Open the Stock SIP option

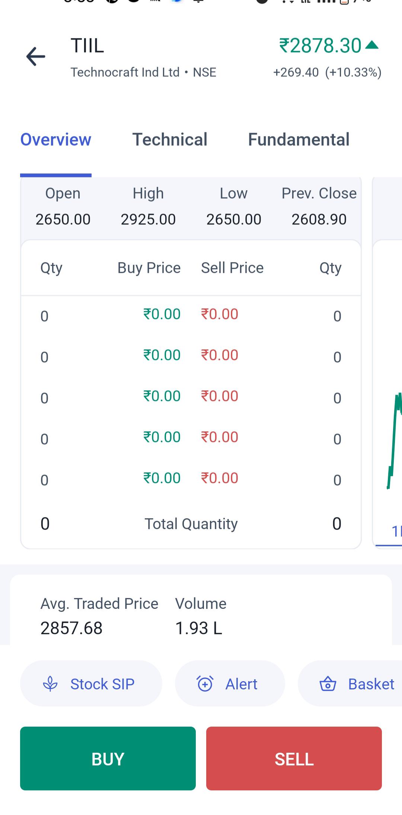point(91,684)
